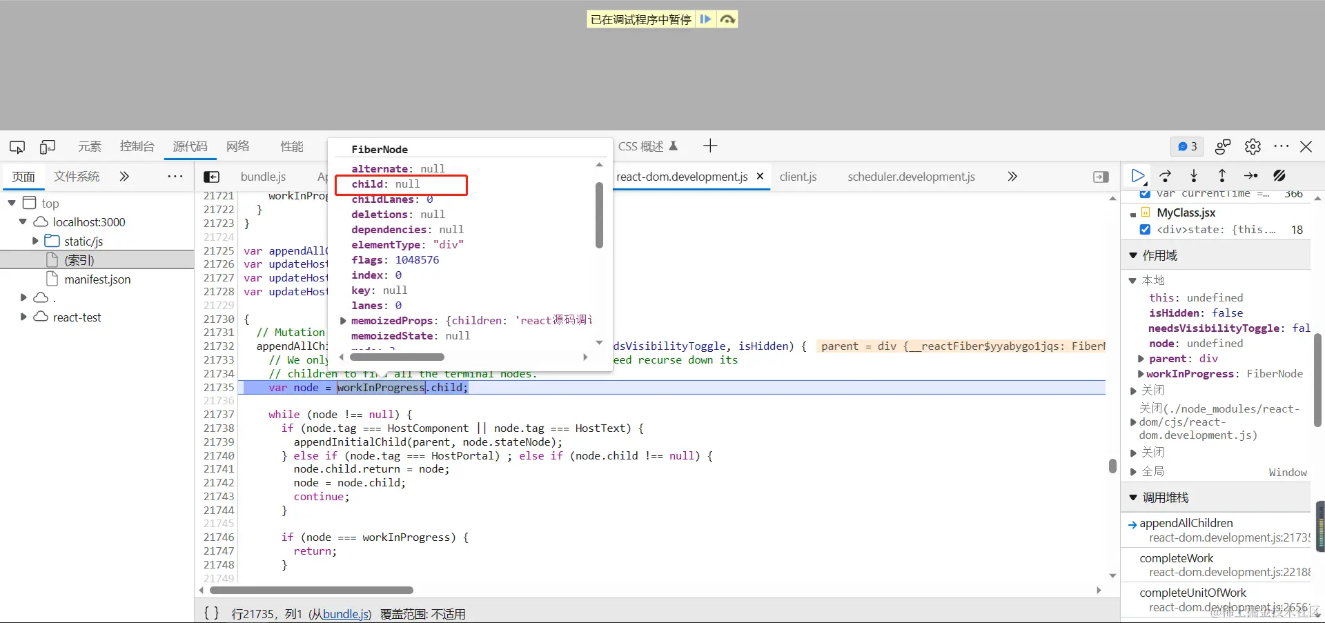Switch to the Sources (源代码) tab
Screen dimensions: 1325x623
point(190,146)
